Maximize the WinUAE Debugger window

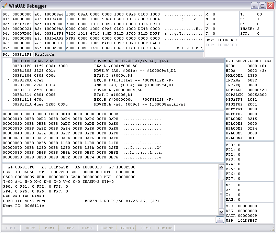tap(262, 5)
